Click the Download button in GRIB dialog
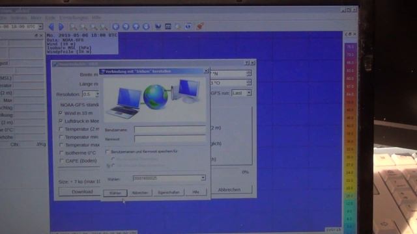The width and height of the screenshot is (417, 234). coord(82,192)
